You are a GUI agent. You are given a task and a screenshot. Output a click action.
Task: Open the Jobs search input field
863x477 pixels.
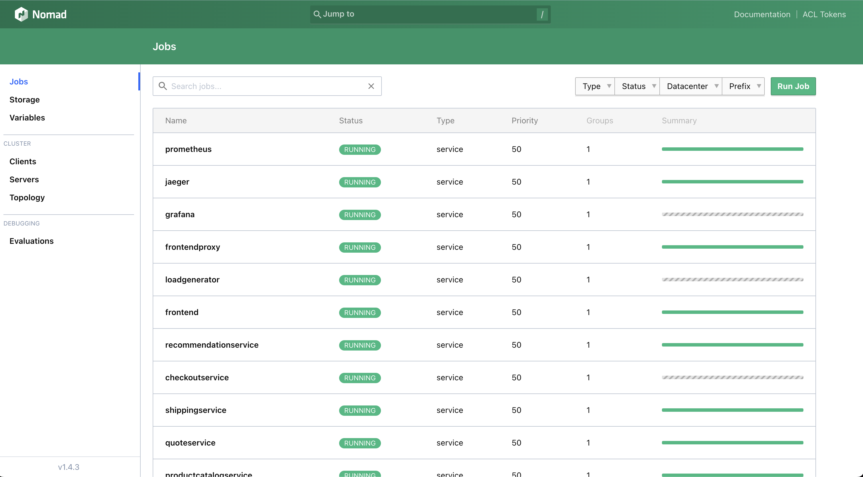coord(267,86)
